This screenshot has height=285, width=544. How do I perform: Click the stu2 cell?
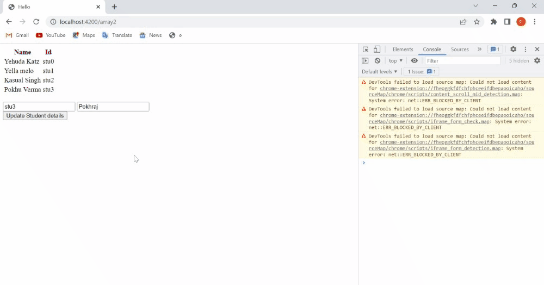pos(48,80)
